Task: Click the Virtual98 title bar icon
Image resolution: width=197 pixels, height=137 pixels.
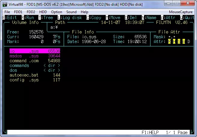Action: [x=5, y=4]
